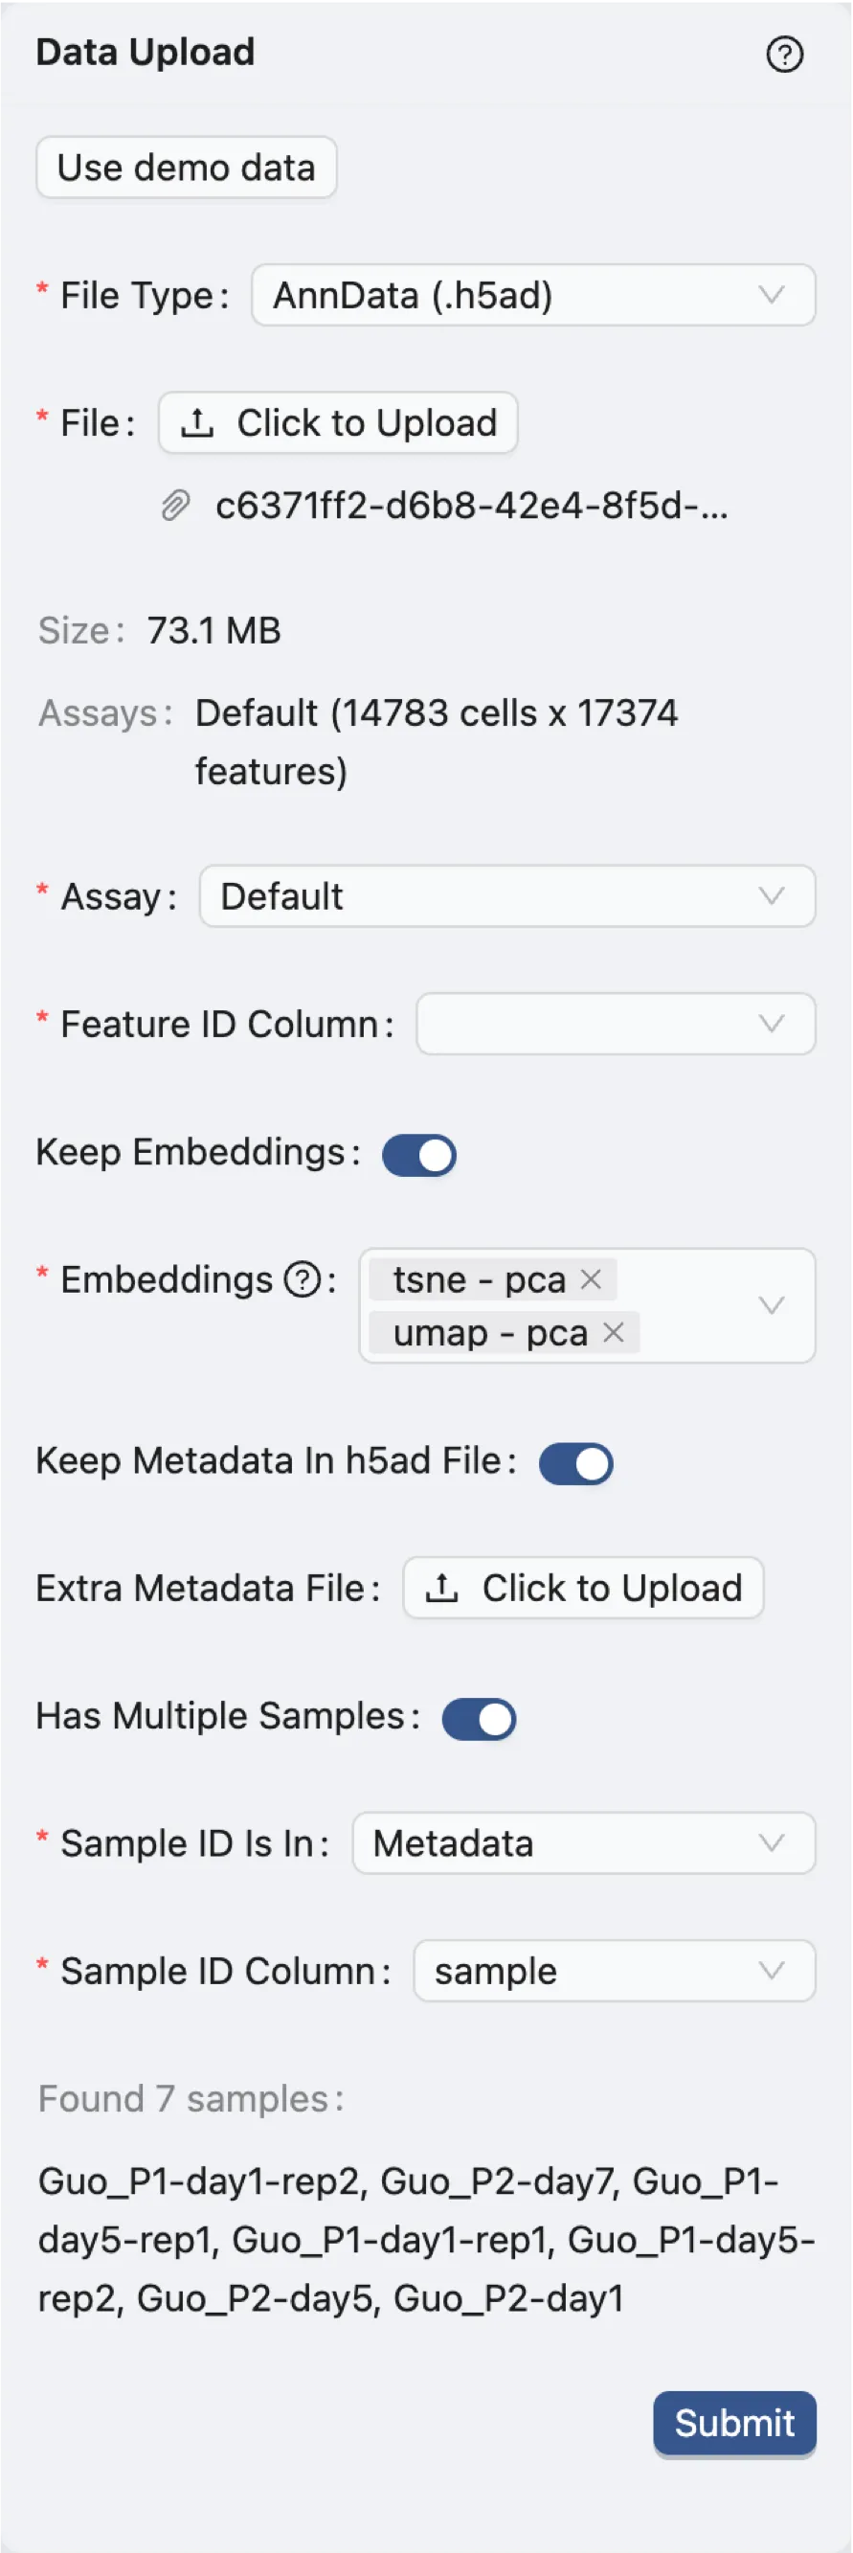Click the upload icon in Extra Metadata File
853x2553 pixels.
click(443, 1587)
